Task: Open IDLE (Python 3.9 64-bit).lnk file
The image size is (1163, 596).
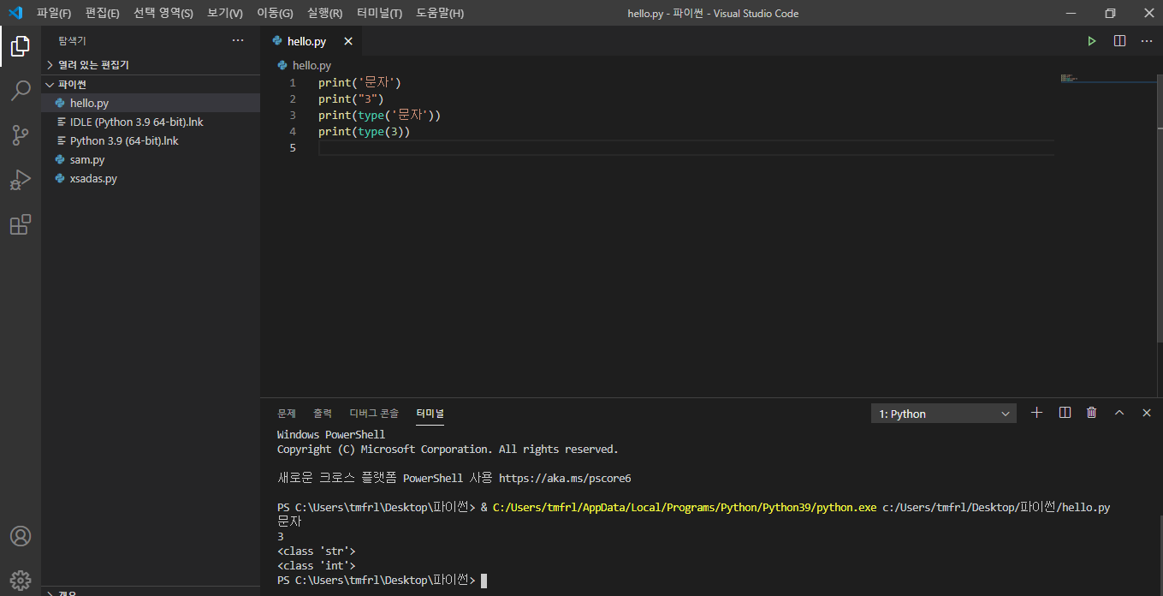Action: pos(151,122)
